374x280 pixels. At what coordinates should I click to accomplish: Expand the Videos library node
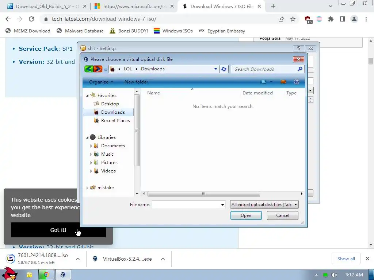pyautogui.click(x=91, y=171)
